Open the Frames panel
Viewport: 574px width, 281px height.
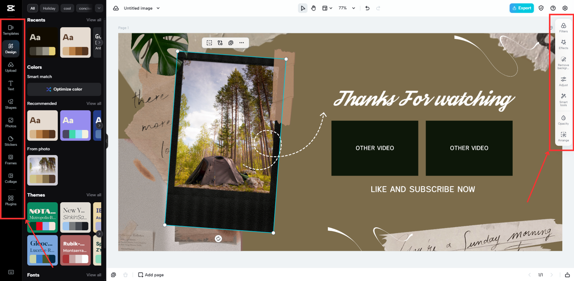pos(11,160)
